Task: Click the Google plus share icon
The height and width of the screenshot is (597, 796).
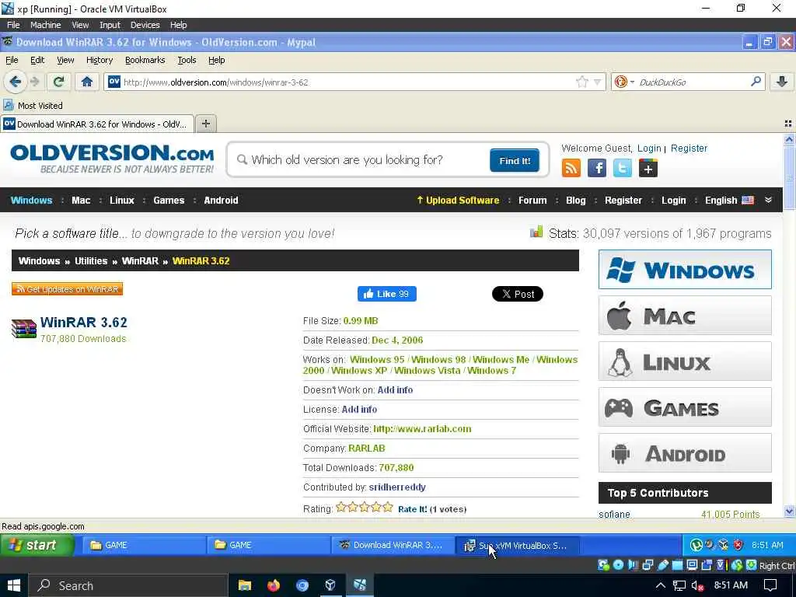Action: coord(648,168)
